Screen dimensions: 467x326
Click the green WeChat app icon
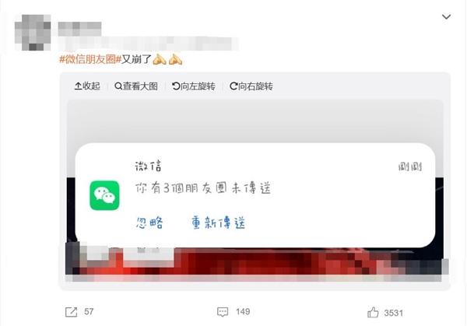(x=104, y=195)
